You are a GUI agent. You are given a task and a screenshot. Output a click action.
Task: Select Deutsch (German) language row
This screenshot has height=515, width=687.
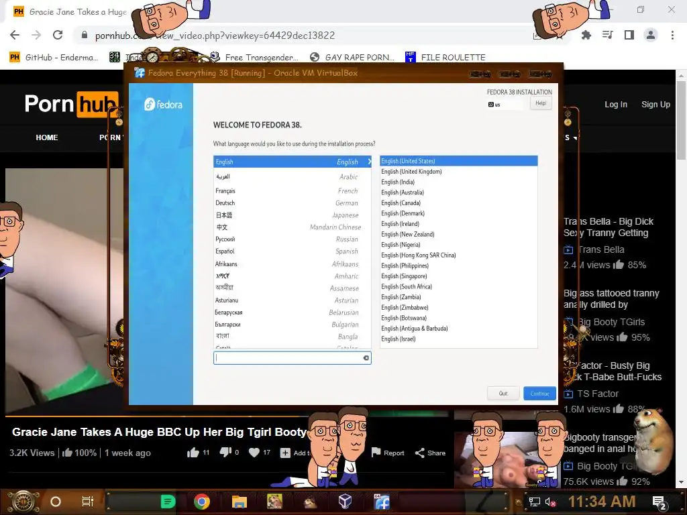point(293,203)
